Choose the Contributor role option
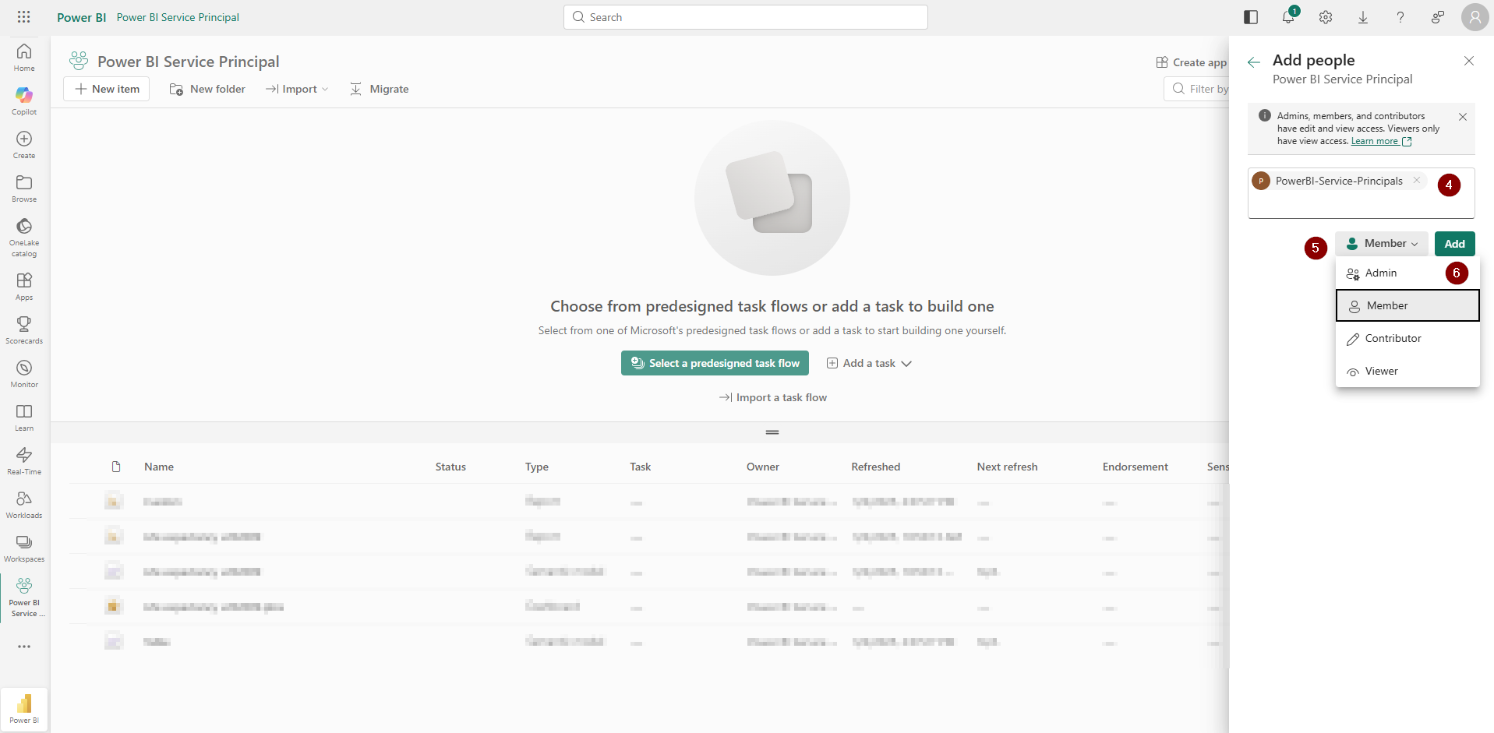Screen dimensions: 1494x733 click(x=1393, y=339)
